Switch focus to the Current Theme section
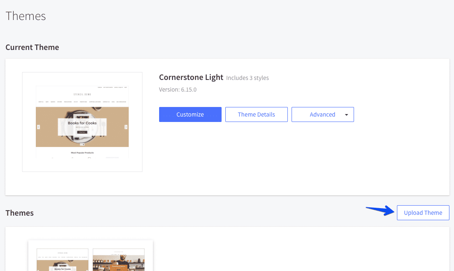This screenshot has height=271, width=454. pos(32,47)
